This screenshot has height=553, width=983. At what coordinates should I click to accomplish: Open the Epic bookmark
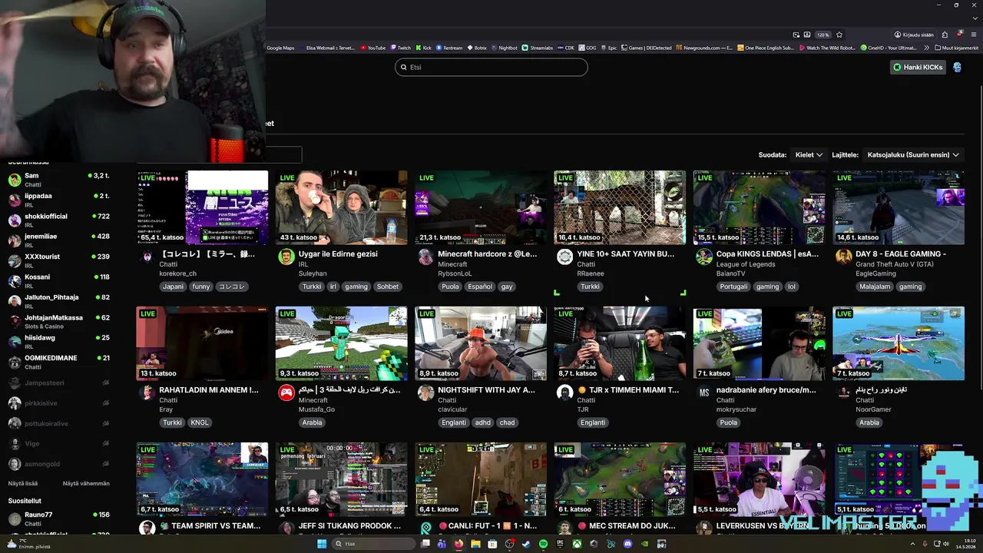(608, 48)
